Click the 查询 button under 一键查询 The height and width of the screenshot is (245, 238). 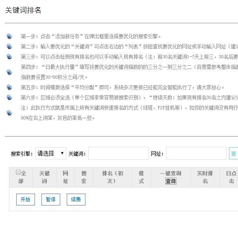click(171, 181)
